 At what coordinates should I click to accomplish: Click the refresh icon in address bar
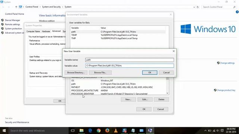[x=198, y=7]
